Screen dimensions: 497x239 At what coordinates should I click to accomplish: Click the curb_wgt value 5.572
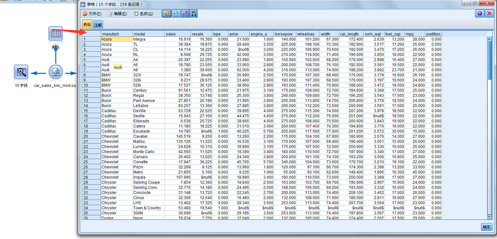pyautogui.click(x=374, y=131)
